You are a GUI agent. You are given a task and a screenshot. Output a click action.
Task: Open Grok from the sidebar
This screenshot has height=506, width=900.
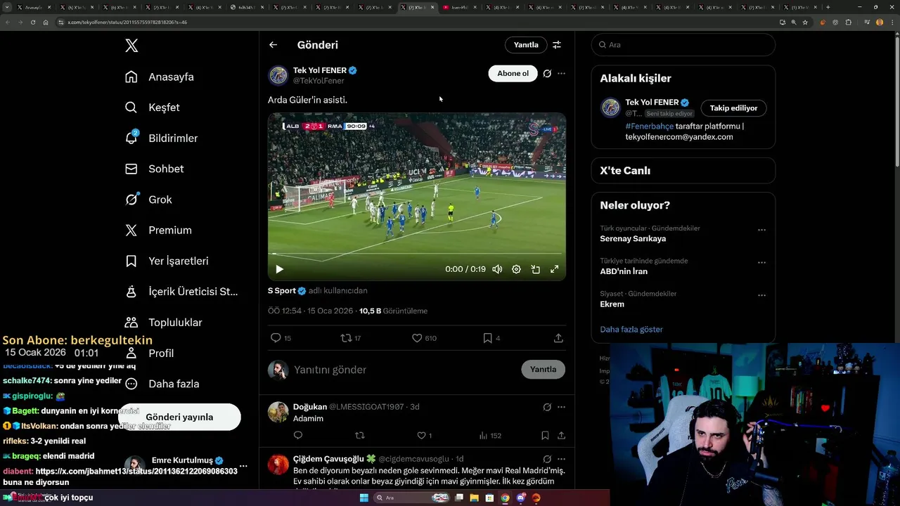[x=149, y=200]
